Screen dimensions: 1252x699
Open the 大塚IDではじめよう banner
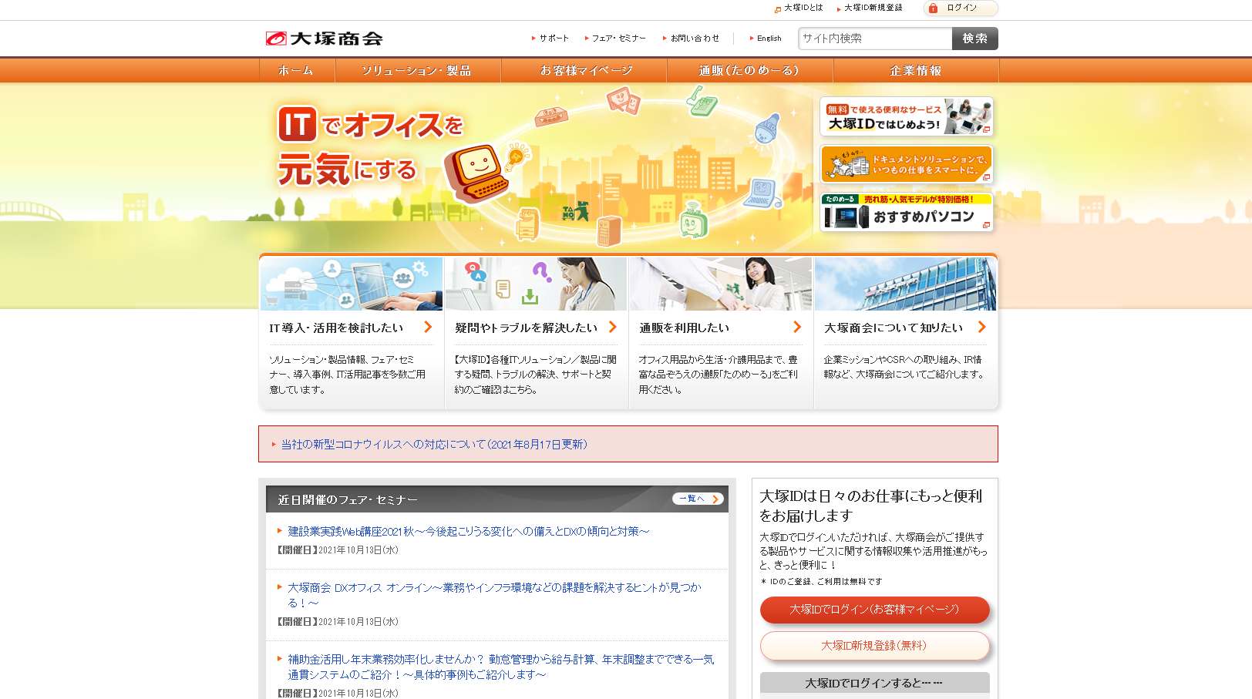tap(906, 116)
